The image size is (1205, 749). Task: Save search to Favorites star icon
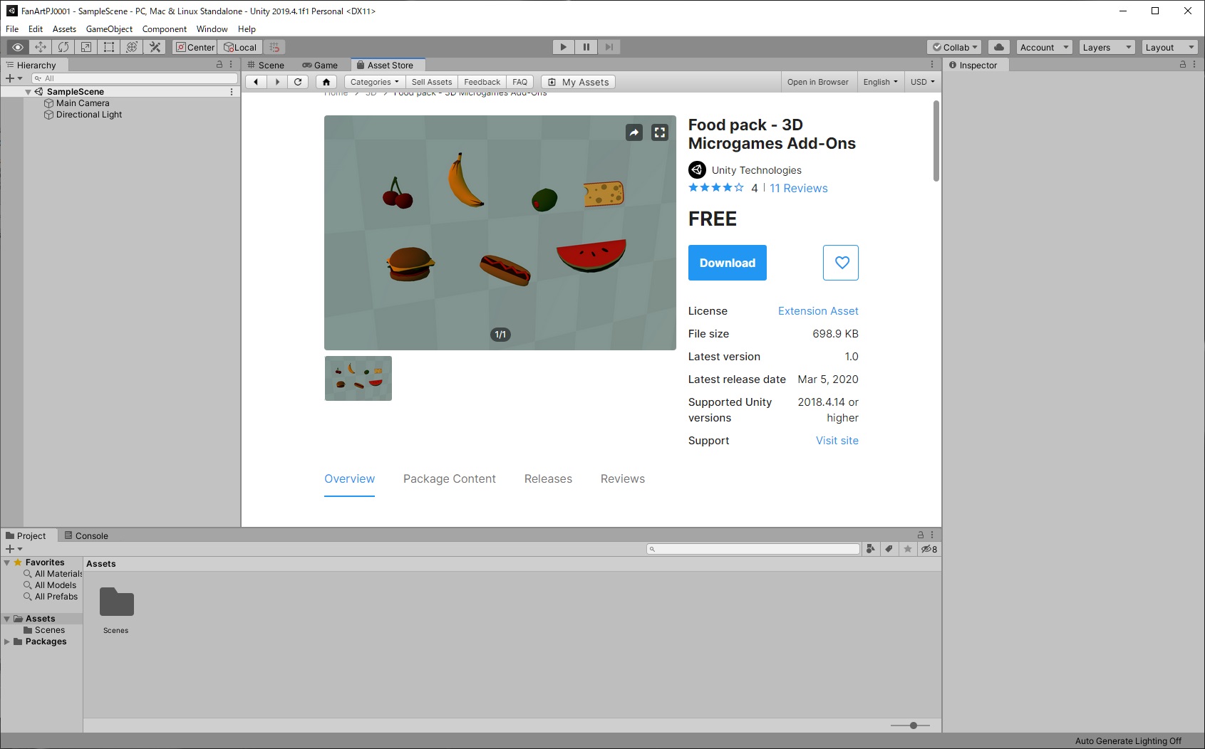[907, 549]
